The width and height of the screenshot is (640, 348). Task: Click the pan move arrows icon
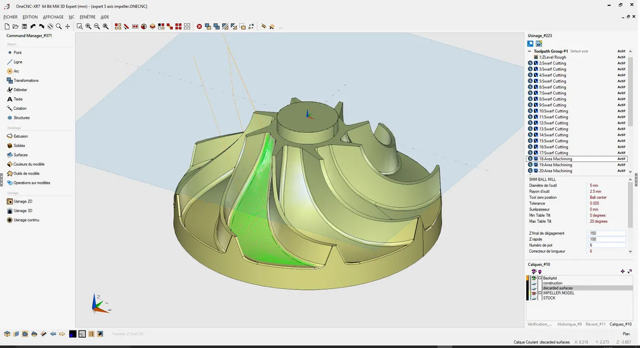[x=68, y=26]
